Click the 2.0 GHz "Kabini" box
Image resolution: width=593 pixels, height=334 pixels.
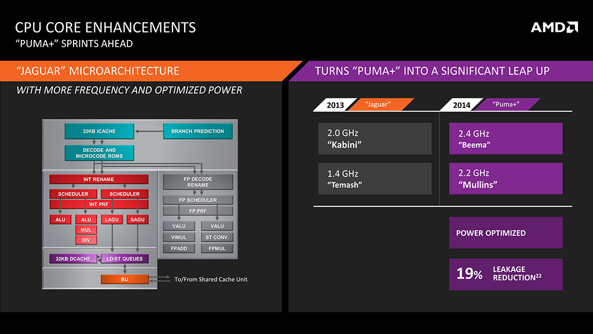tap(375, 138)
